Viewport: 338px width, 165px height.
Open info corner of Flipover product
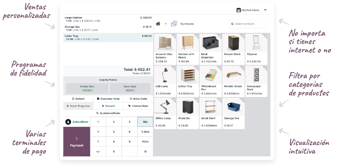265,36
